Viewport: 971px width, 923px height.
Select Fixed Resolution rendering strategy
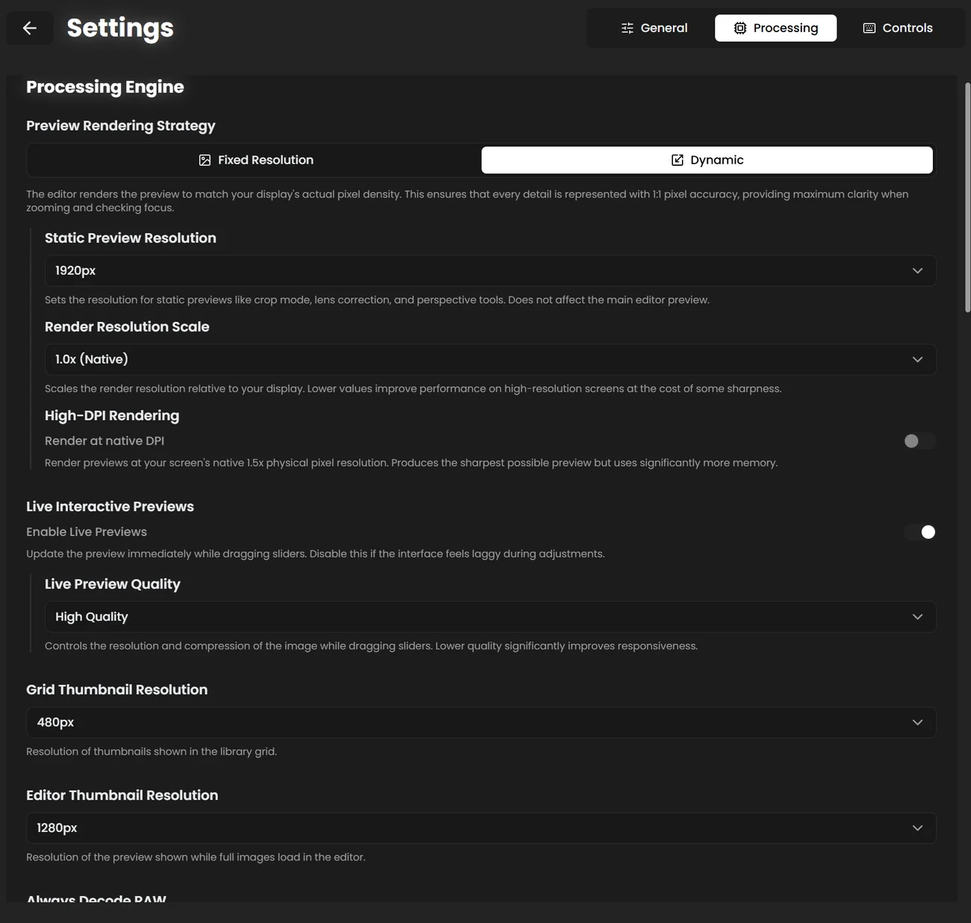(x=256, y=160)
